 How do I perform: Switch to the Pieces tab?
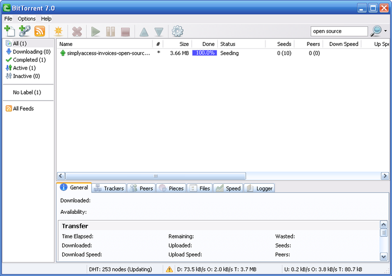click(171, 188)
